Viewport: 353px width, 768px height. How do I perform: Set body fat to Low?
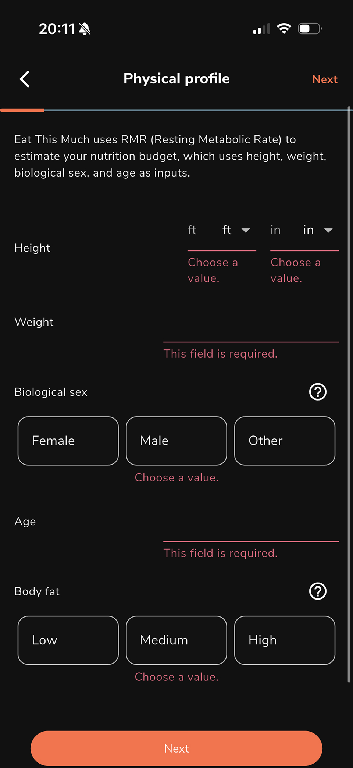click(x=68, y=640)
